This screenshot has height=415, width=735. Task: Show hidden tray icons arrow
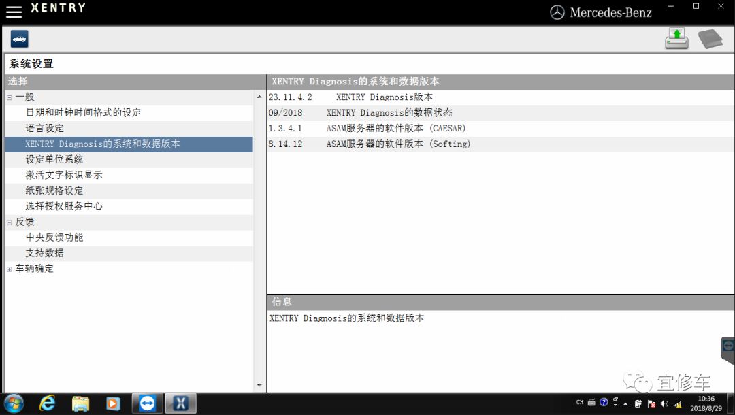(x=625, y=403)
